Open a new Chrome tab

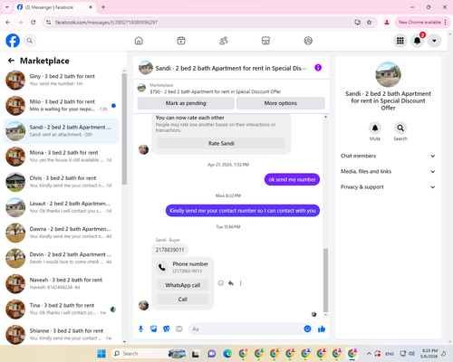[103, 7]
